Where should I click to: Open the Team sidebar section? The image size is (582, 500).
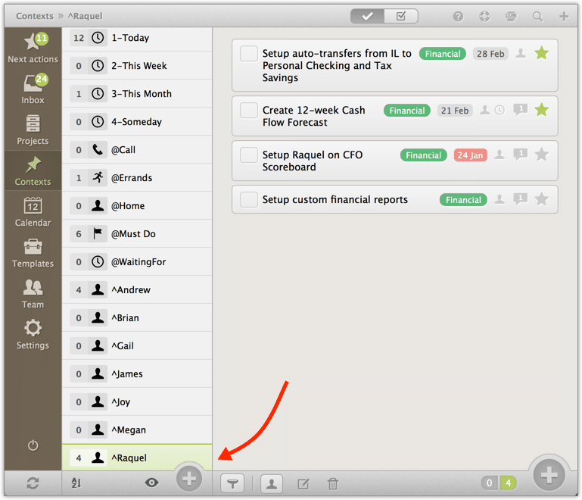[33, 294]
